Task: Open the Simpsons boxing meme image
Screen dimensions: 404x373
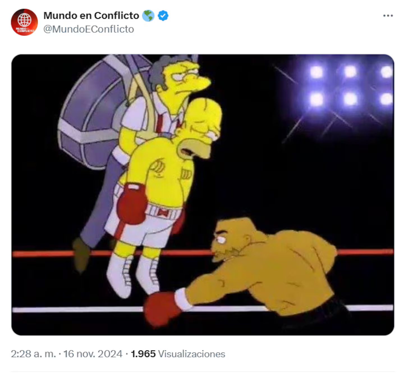Action: 203,195
